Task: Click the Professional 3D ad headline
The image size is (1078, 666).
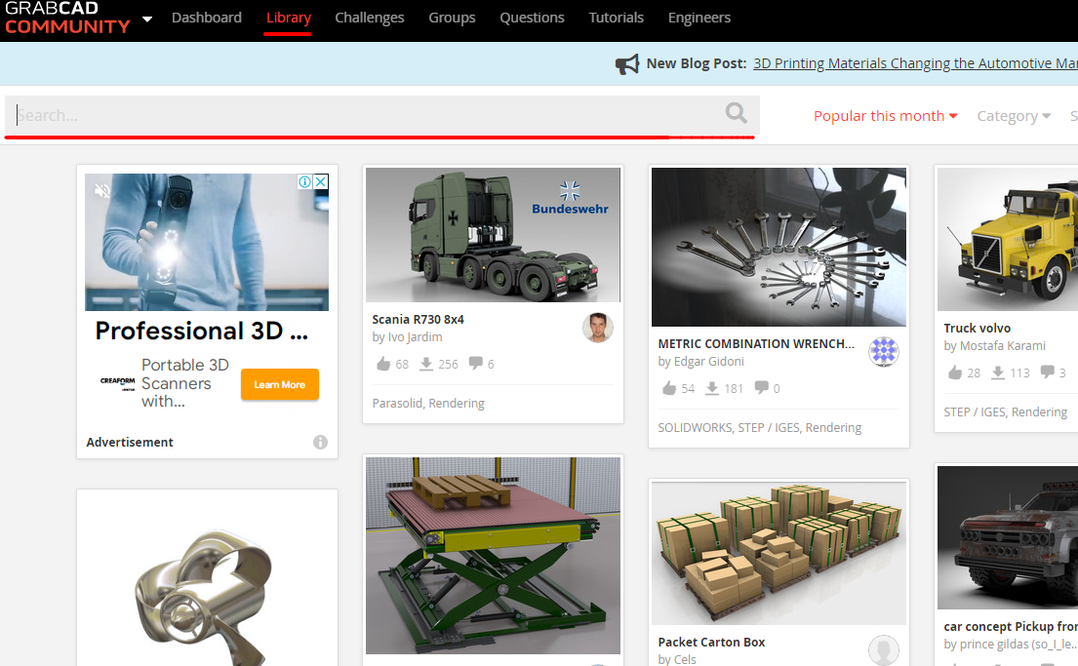Action: pyautogui.click(x=201, y=331)
